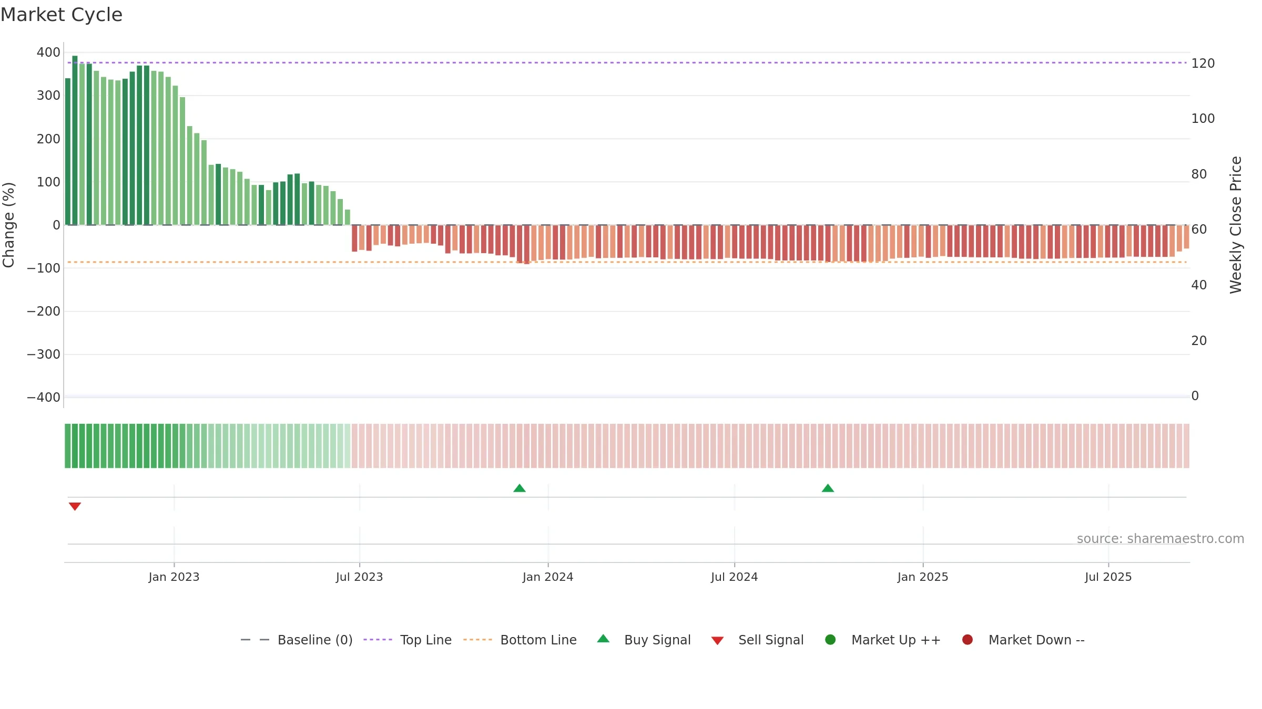Click the Jan 2024 axis label
1262x709 pixels.
pyautogui.click(x=548, y=577)
